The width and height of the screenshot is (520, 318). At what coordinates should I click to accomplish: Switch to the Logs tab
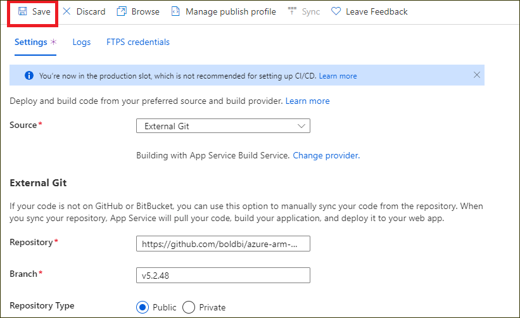tap(82, 42)
